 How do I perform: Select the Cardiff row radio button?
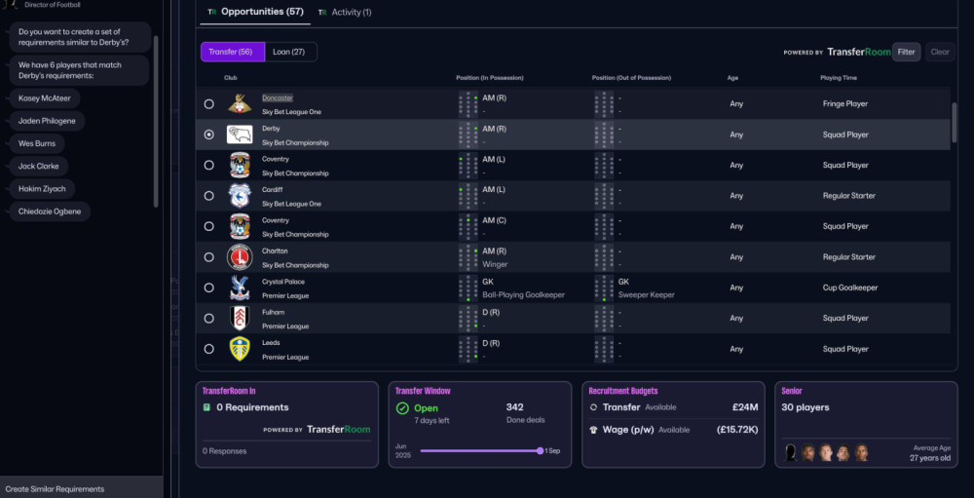[x=208, y=196]
